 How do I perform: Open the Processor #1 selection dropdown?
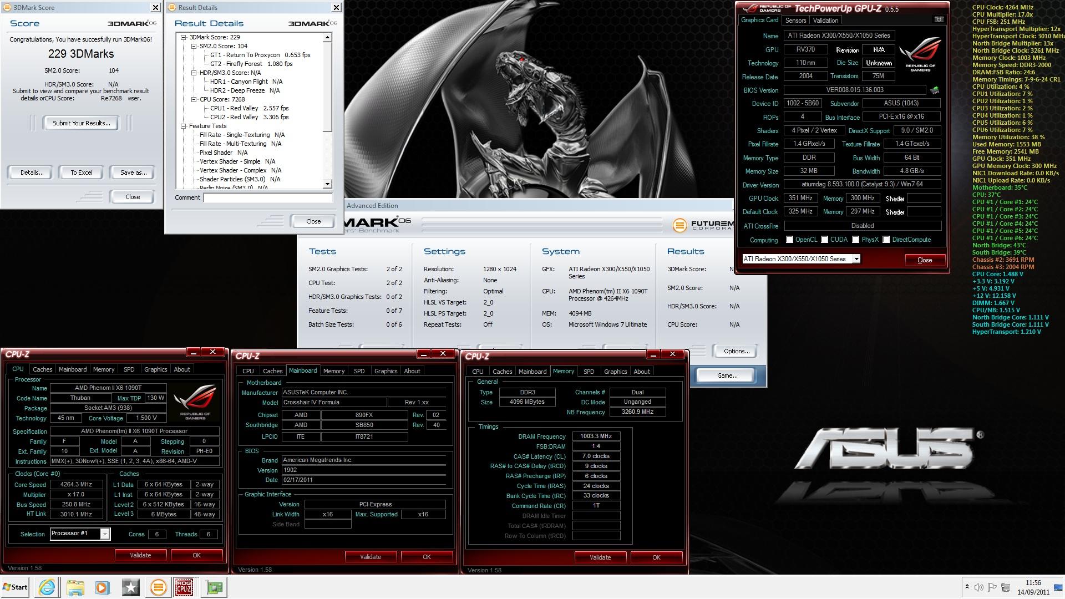coord(104,534)
